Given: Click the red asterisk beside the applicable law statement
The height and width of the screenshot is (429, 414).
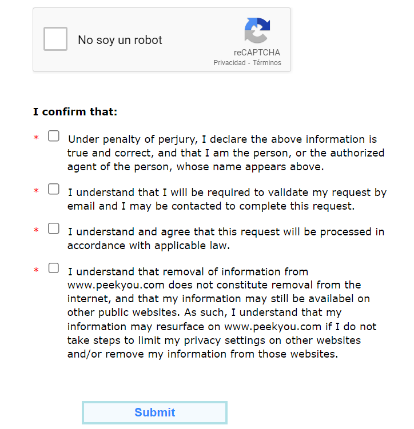Looking at the screenshot, I should (36, 231).
